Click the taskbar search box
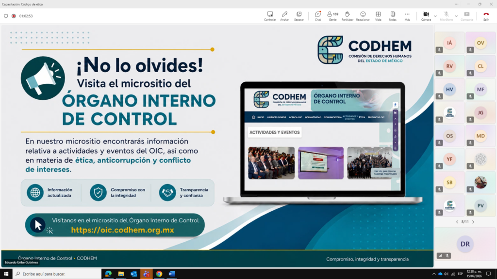The height and width of the screenshot is (279, 497). pyautogui.click(x=57, y=274)
